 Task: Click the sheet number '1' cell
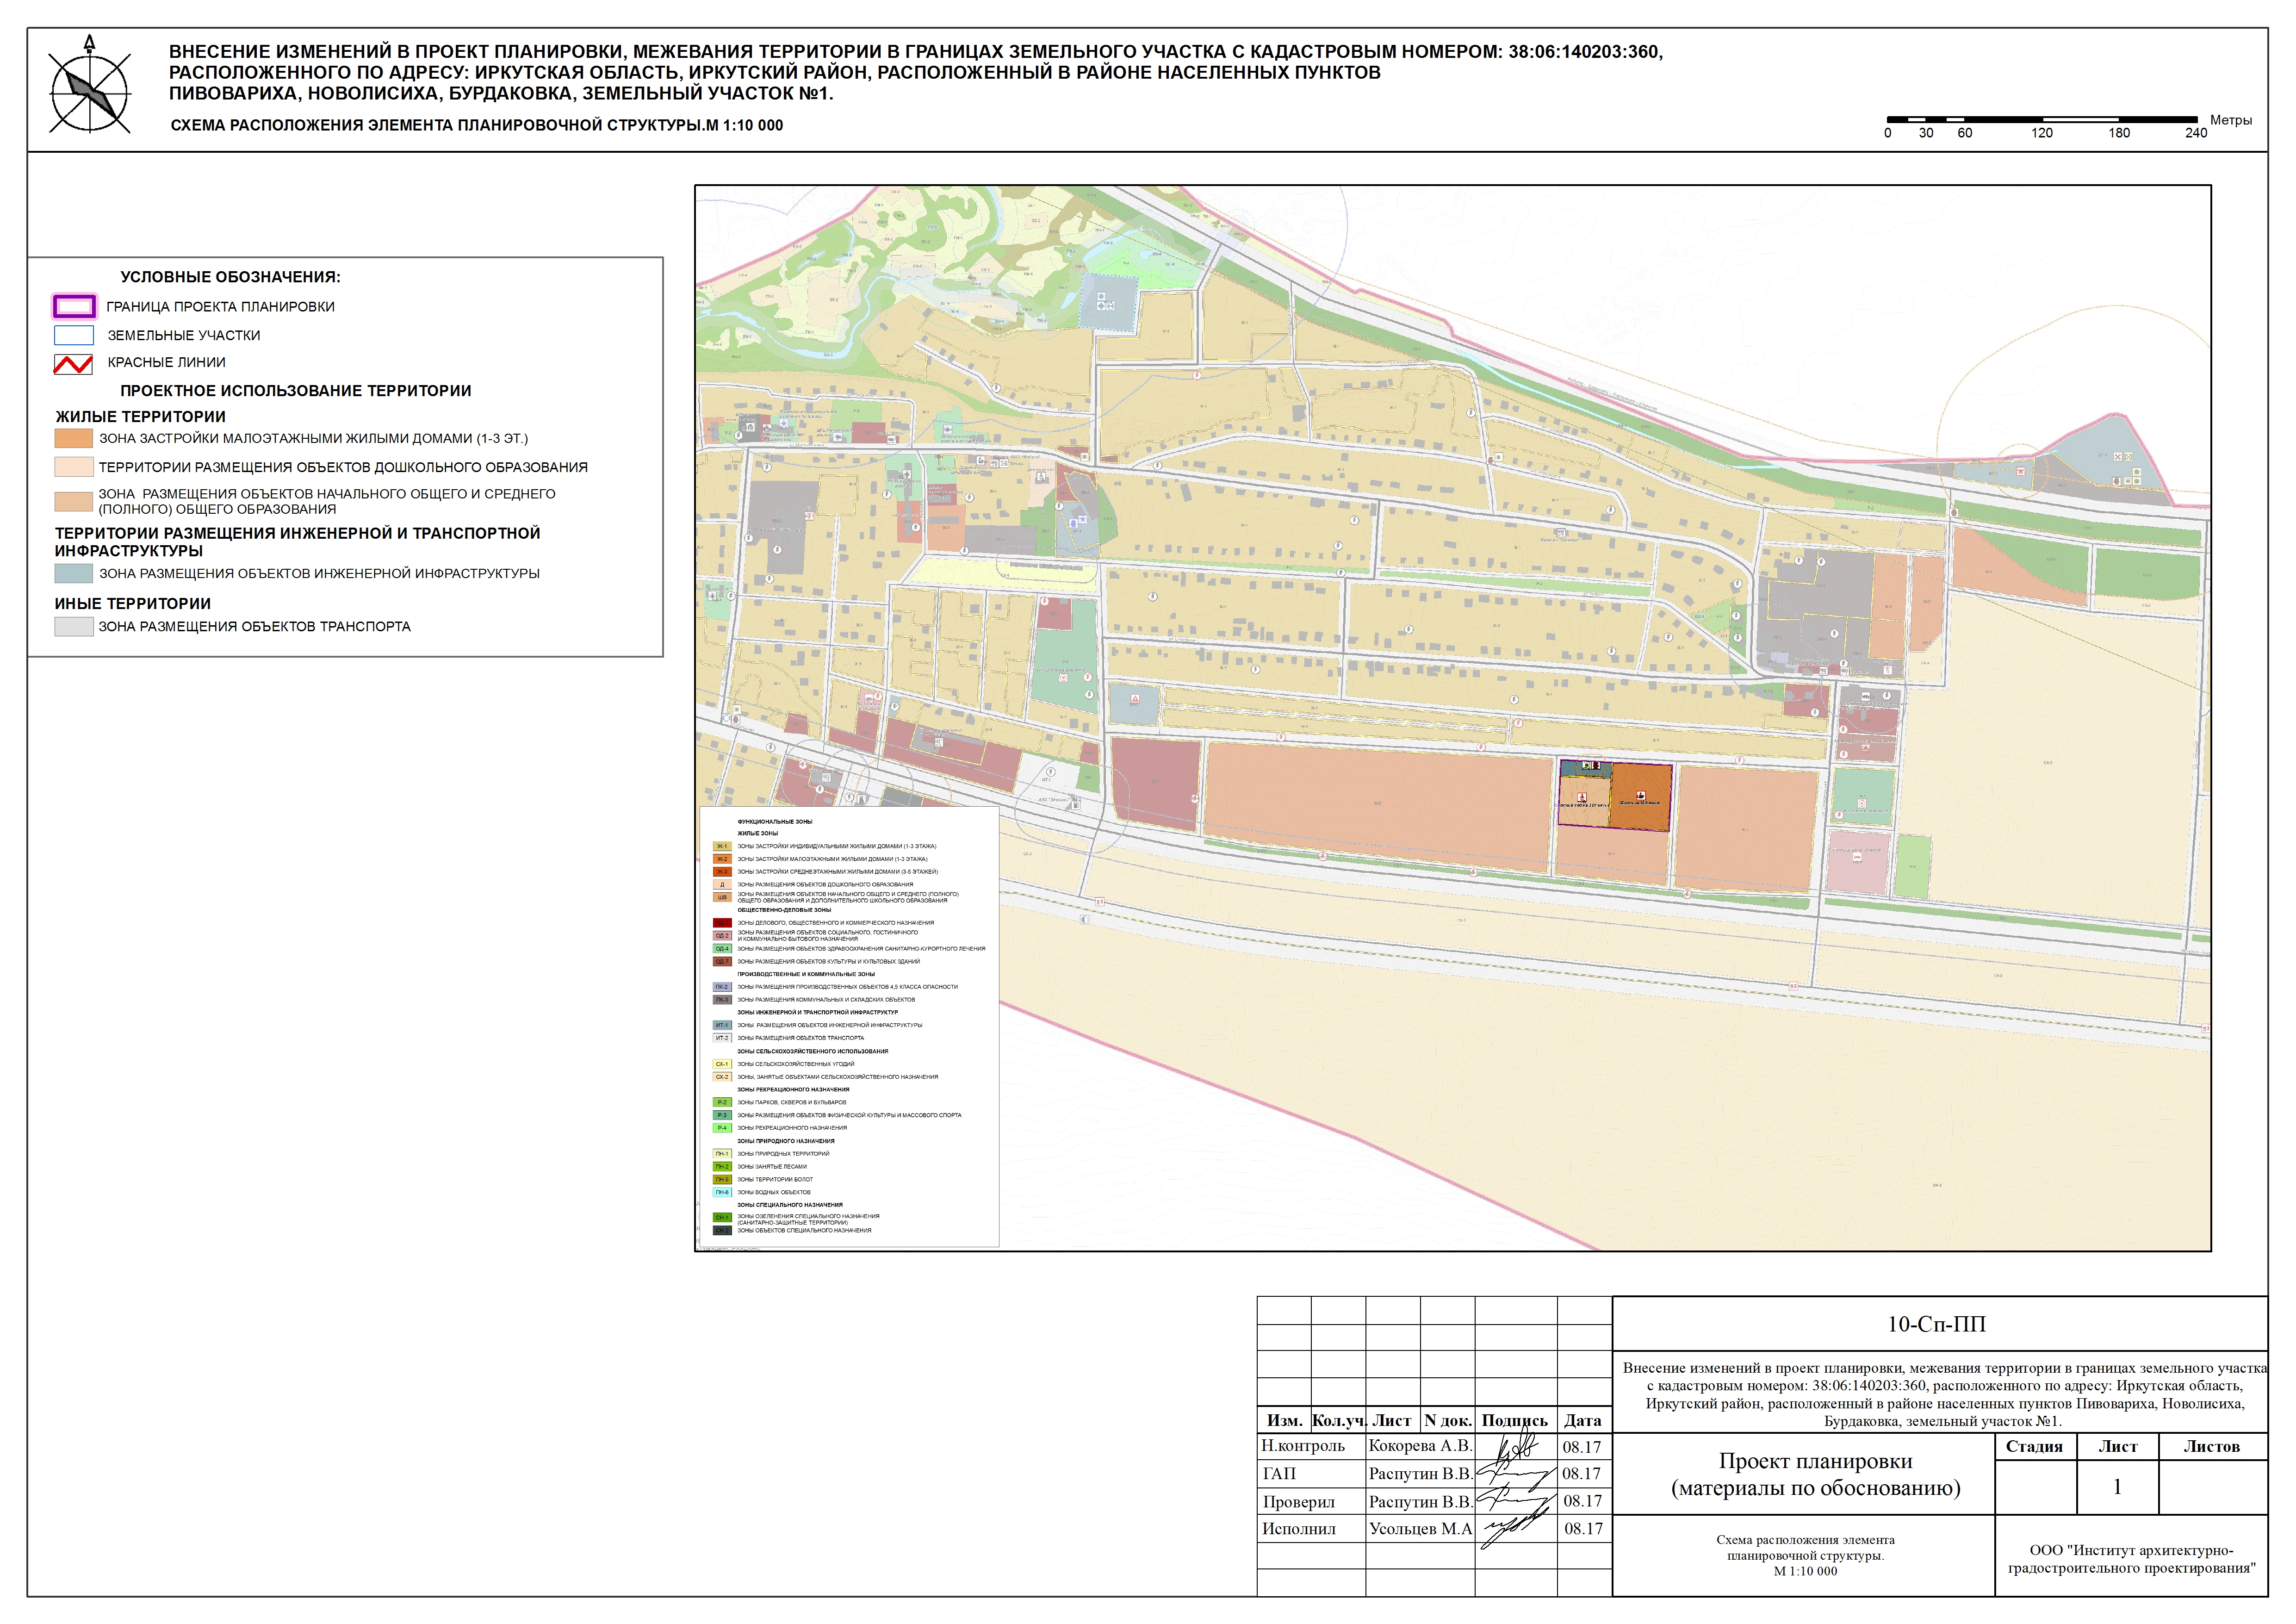2117,1487
